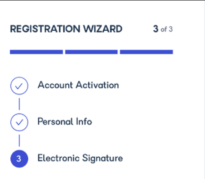Click connector line below Personal Info circle
The width and height of the screenshot is (205, 179).
pyautogui.click(x=19, y=140)
